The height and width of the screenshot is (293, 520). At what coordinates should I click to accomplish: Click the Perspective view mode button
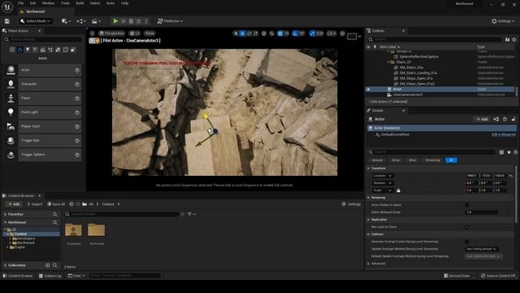tap(111, 33)
